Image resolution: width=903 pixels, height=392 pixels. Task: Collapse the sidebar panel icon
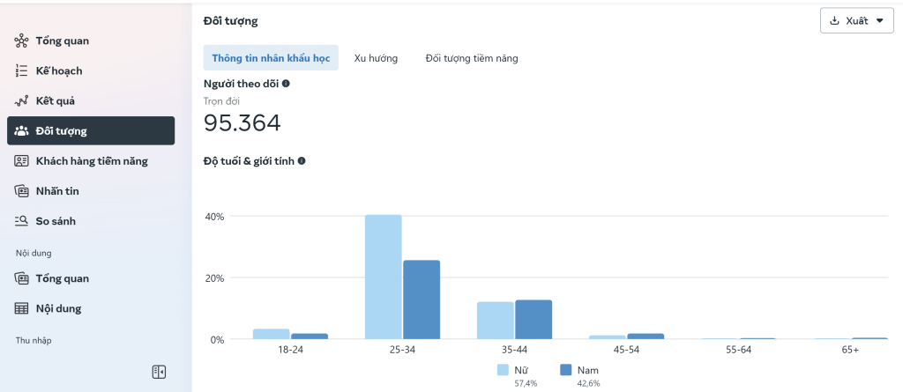point(159,372)
